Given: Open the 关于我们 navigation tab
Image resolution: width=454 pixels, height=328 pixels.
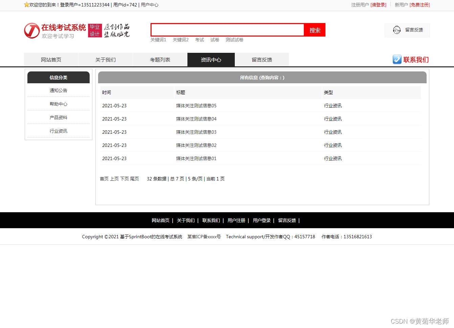Looking at the screenshot, I should (x=106, y=60).
